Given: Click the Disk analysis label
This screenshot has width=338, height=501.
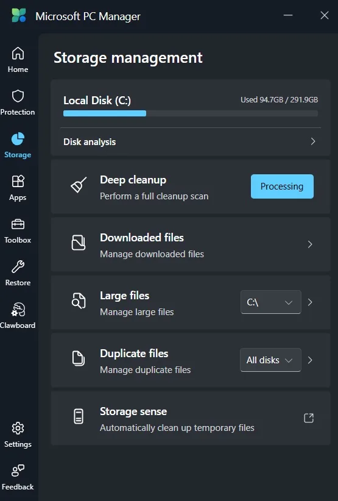Looking at the screenshot, I should tap(90, 142).
